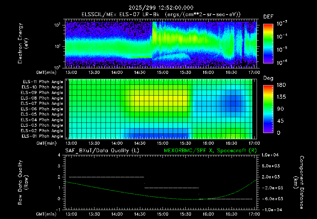Click the Electron Energy (eV) axis label
Screen dimensions: 317x219
pyautogui.click(x=23, y=43)
